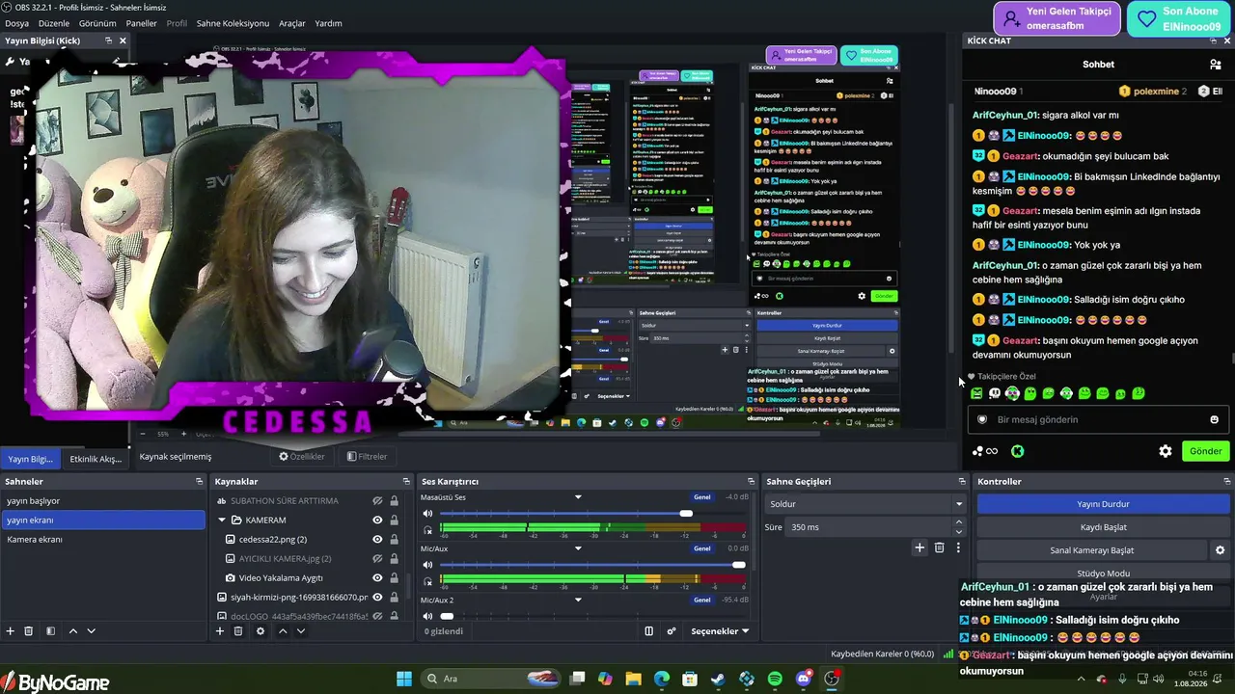
Task: Undock the Kontroller panel
Action: pyautogui.click(x=1227, y=481)
